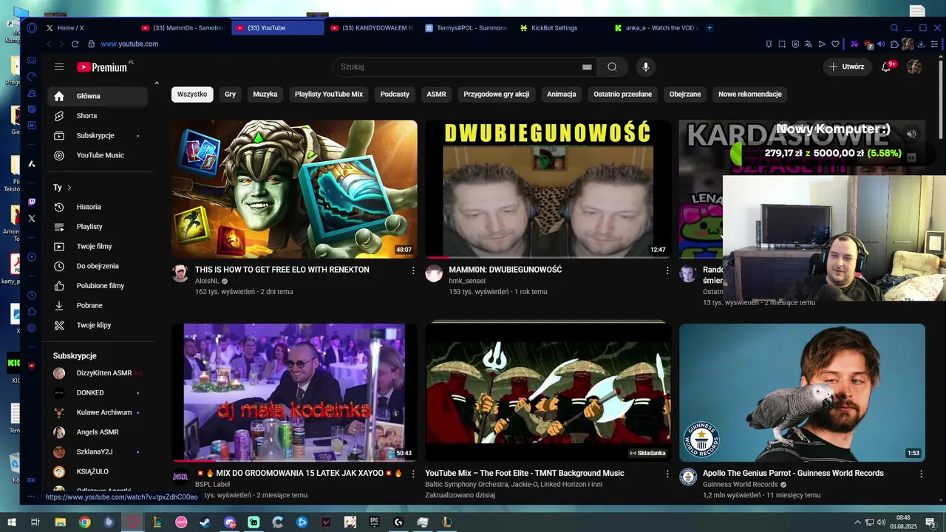Viewport: 946px width, 532px height.
Task: Open the ad blocker shield icon
Action: pos(795,44)
